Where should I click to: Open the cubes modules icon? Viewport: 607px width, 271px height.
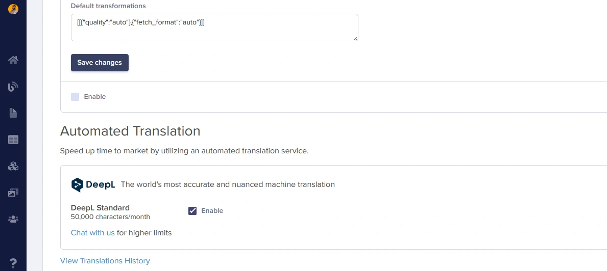click(x=13, y=166)
